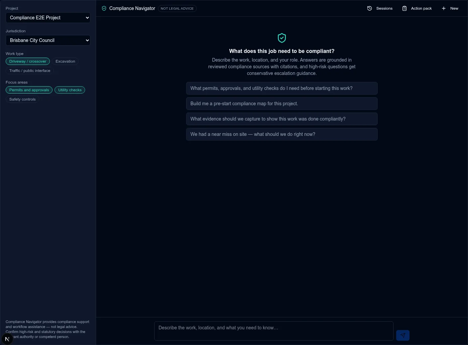Open the Action pack
Image resolution: width=468 pixels, height=345 pixels.
pyautogui.click(x=417, y=8)
